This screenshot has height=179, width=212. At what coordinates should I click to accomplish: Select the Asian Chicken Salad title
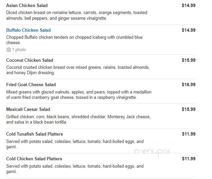click(27, 6)
